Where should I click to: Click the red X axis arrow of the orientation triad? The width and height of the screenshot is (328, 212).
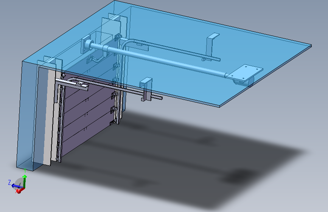coord(20,190)
